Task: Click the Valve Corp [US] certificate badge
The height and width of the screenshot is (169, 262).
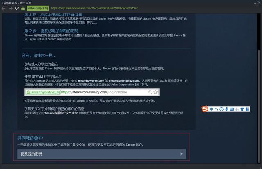Action: pyautogui.click(x=38, y=8)
